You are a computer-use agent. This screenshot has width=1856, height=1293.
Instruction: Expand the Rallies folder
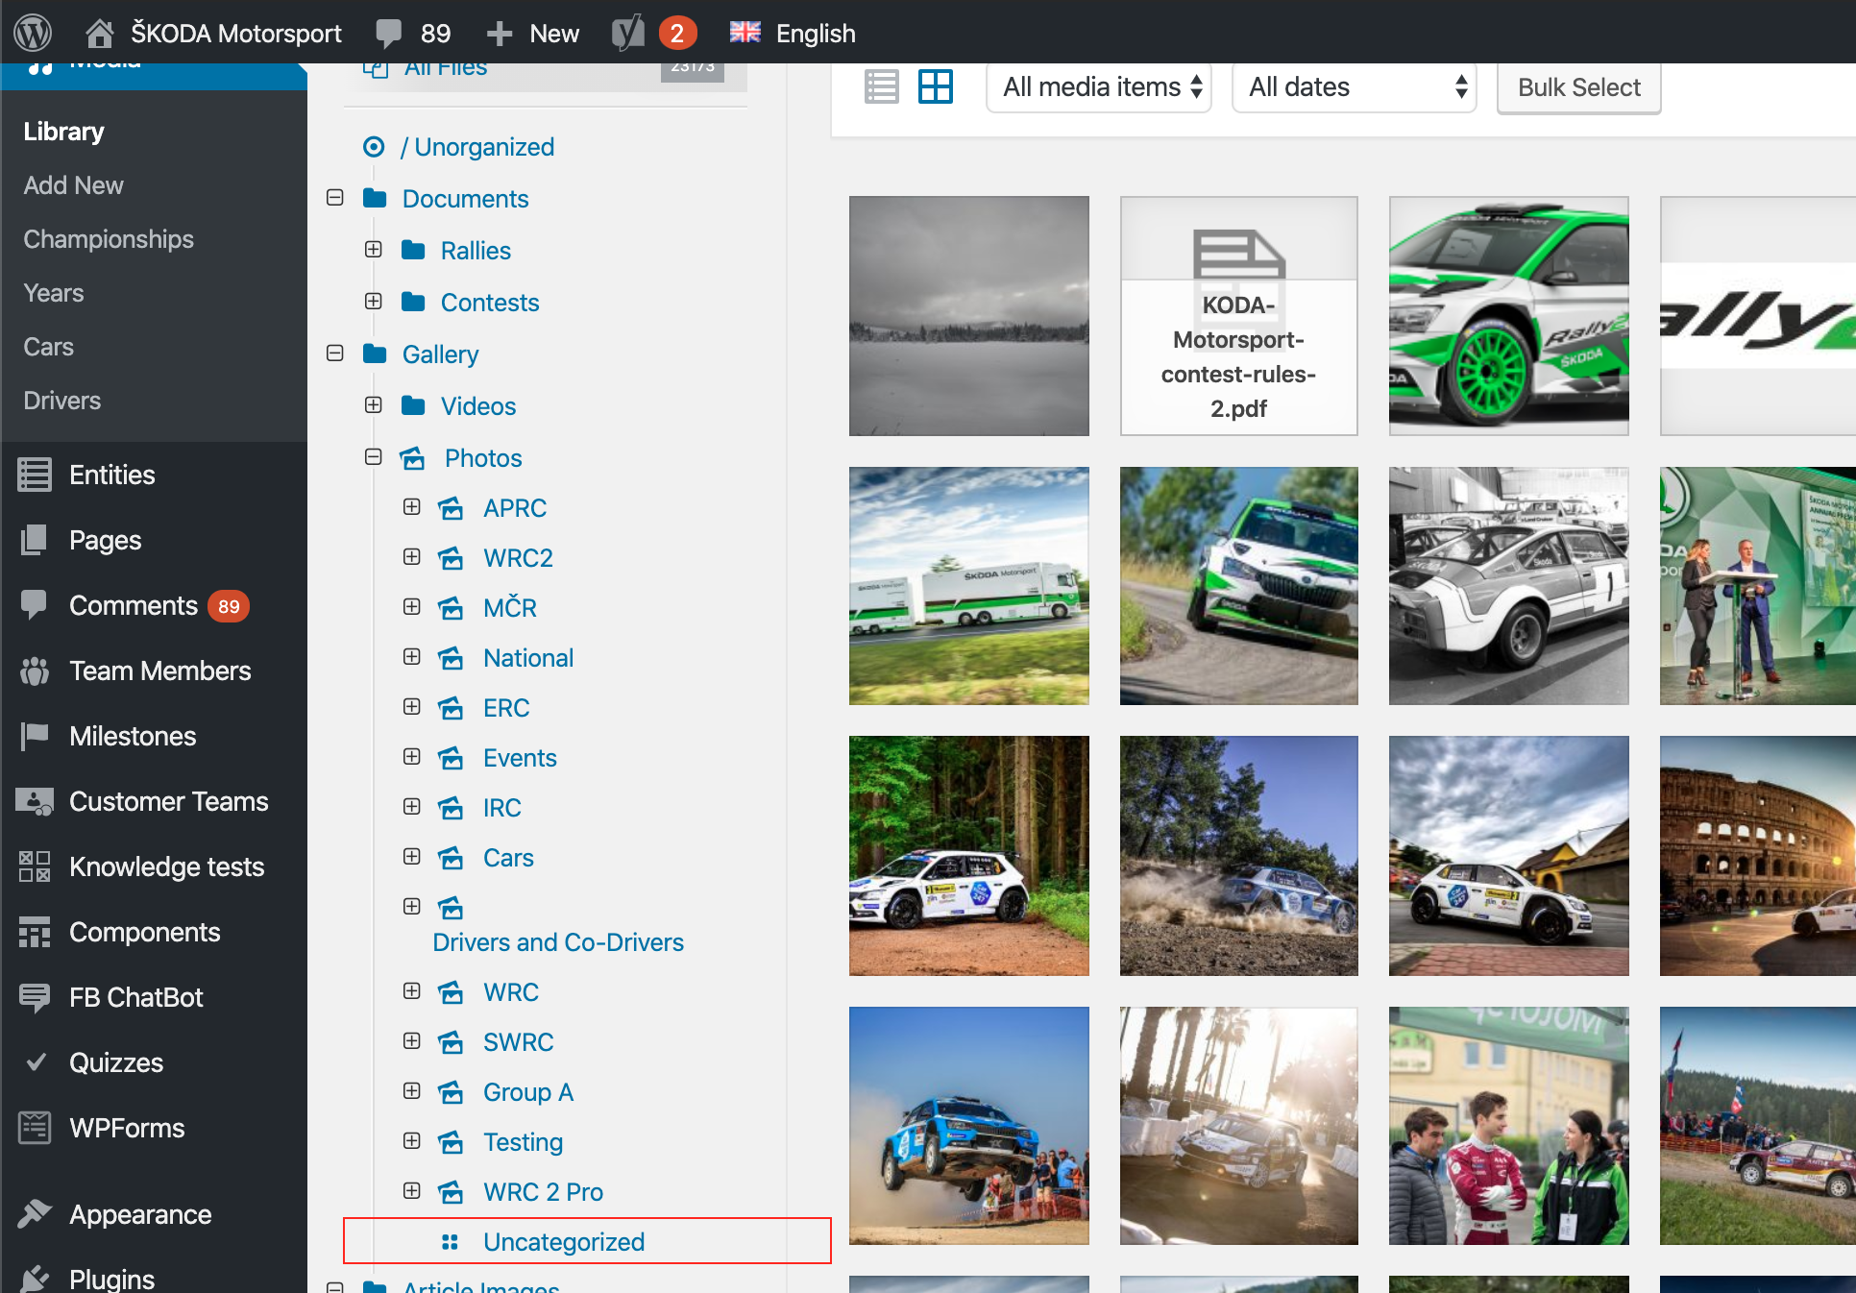(x=374, y=250)
